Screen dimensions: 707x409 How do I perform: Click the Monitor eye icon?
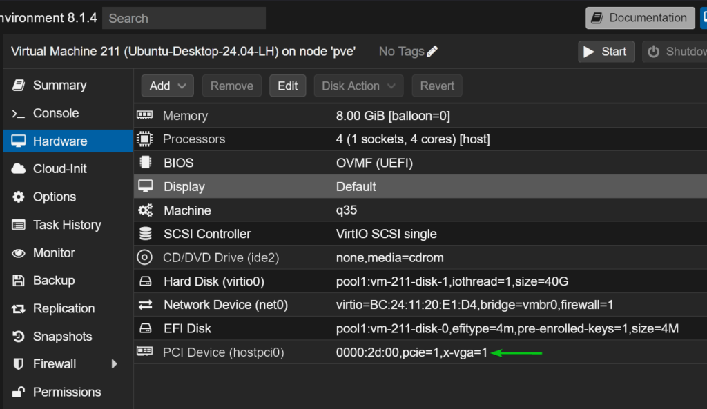19,253
